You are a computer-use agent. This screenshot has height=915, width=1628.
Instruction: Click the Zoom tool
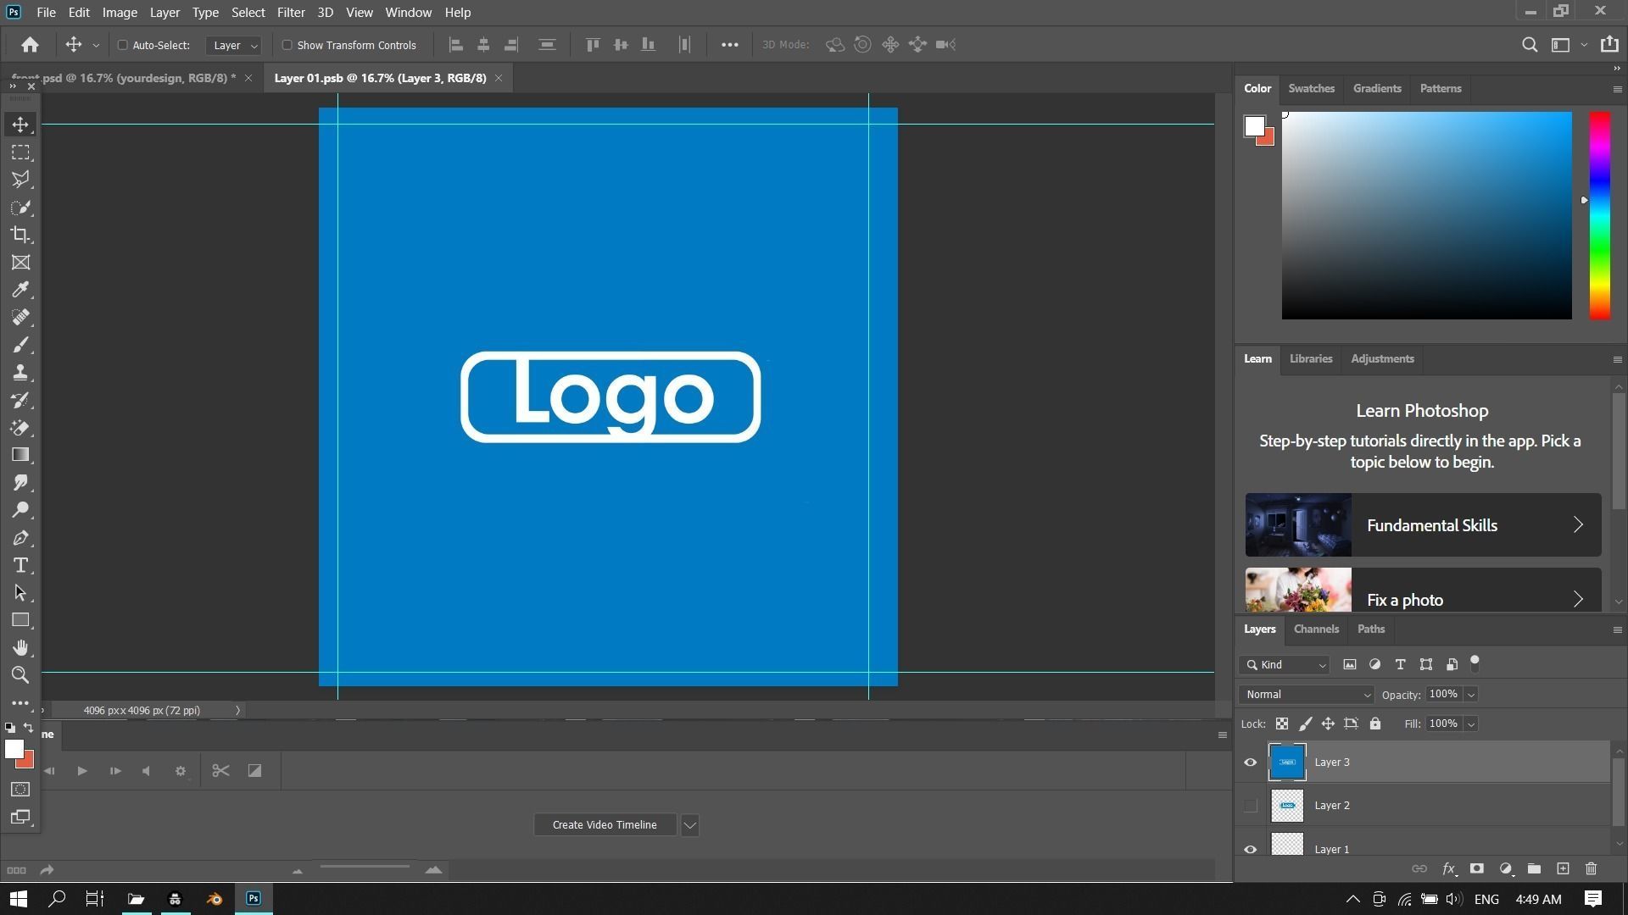tap(20, 675)
